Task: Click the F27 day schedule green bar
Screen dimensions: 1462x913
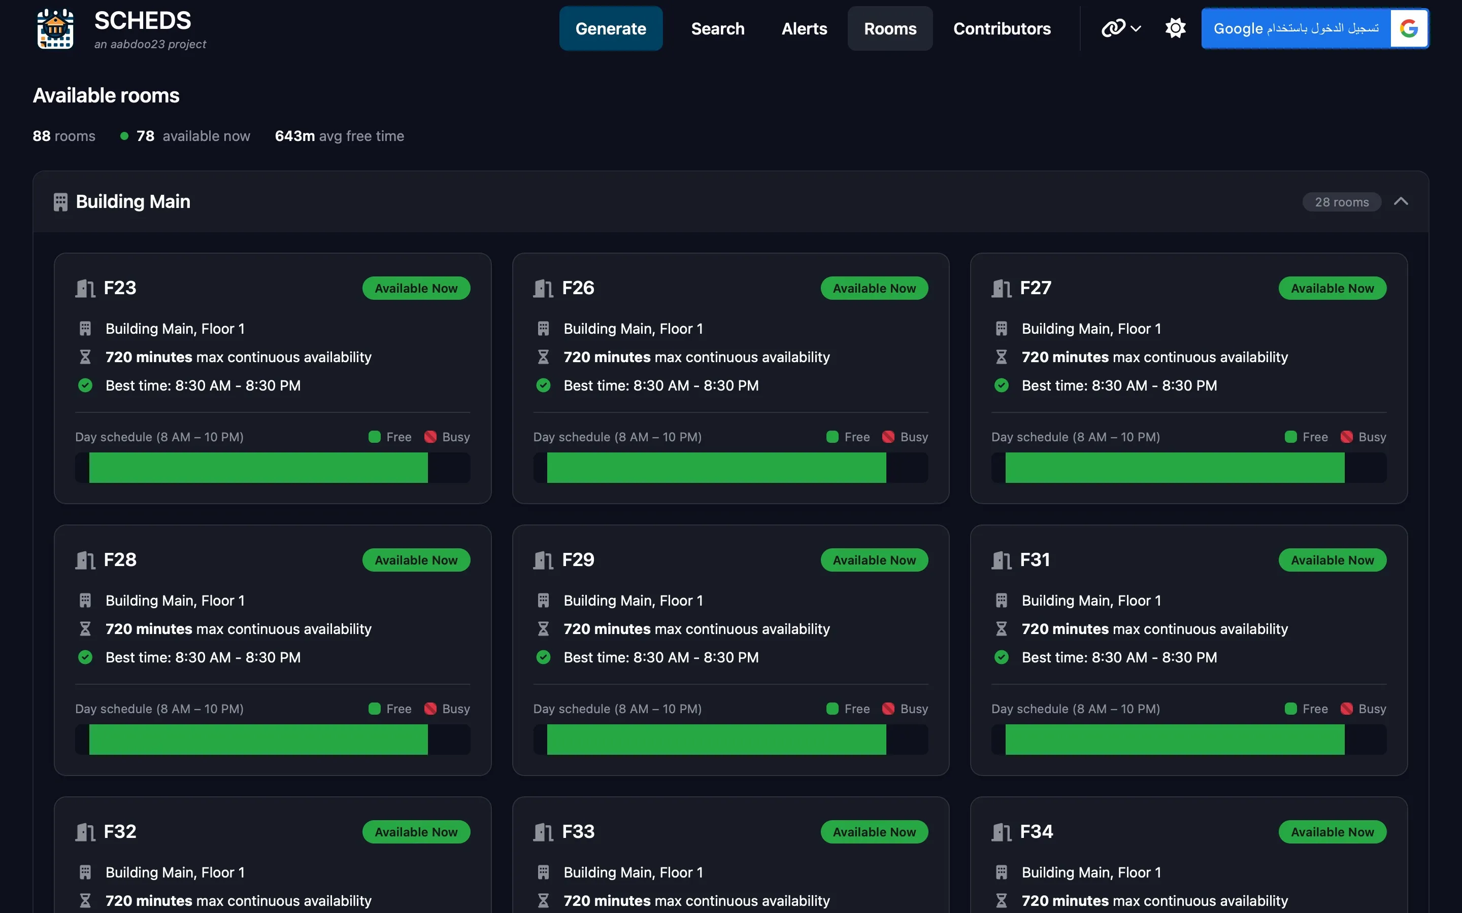Action: pyautogui.click(x=1175, y=467)
